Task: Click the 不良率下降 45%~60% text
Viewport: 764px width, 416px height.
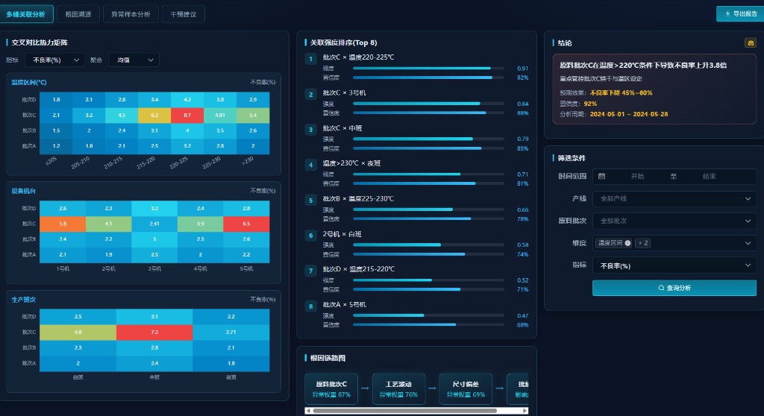Action: [621, 92]
